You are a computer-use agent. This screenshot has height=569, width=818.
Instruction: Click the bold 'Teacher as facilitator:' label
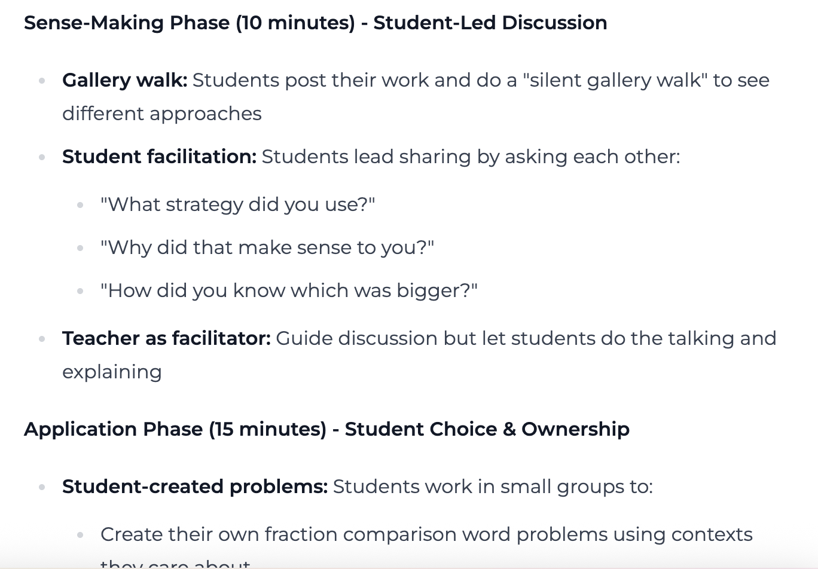click(x=166, y=338)
